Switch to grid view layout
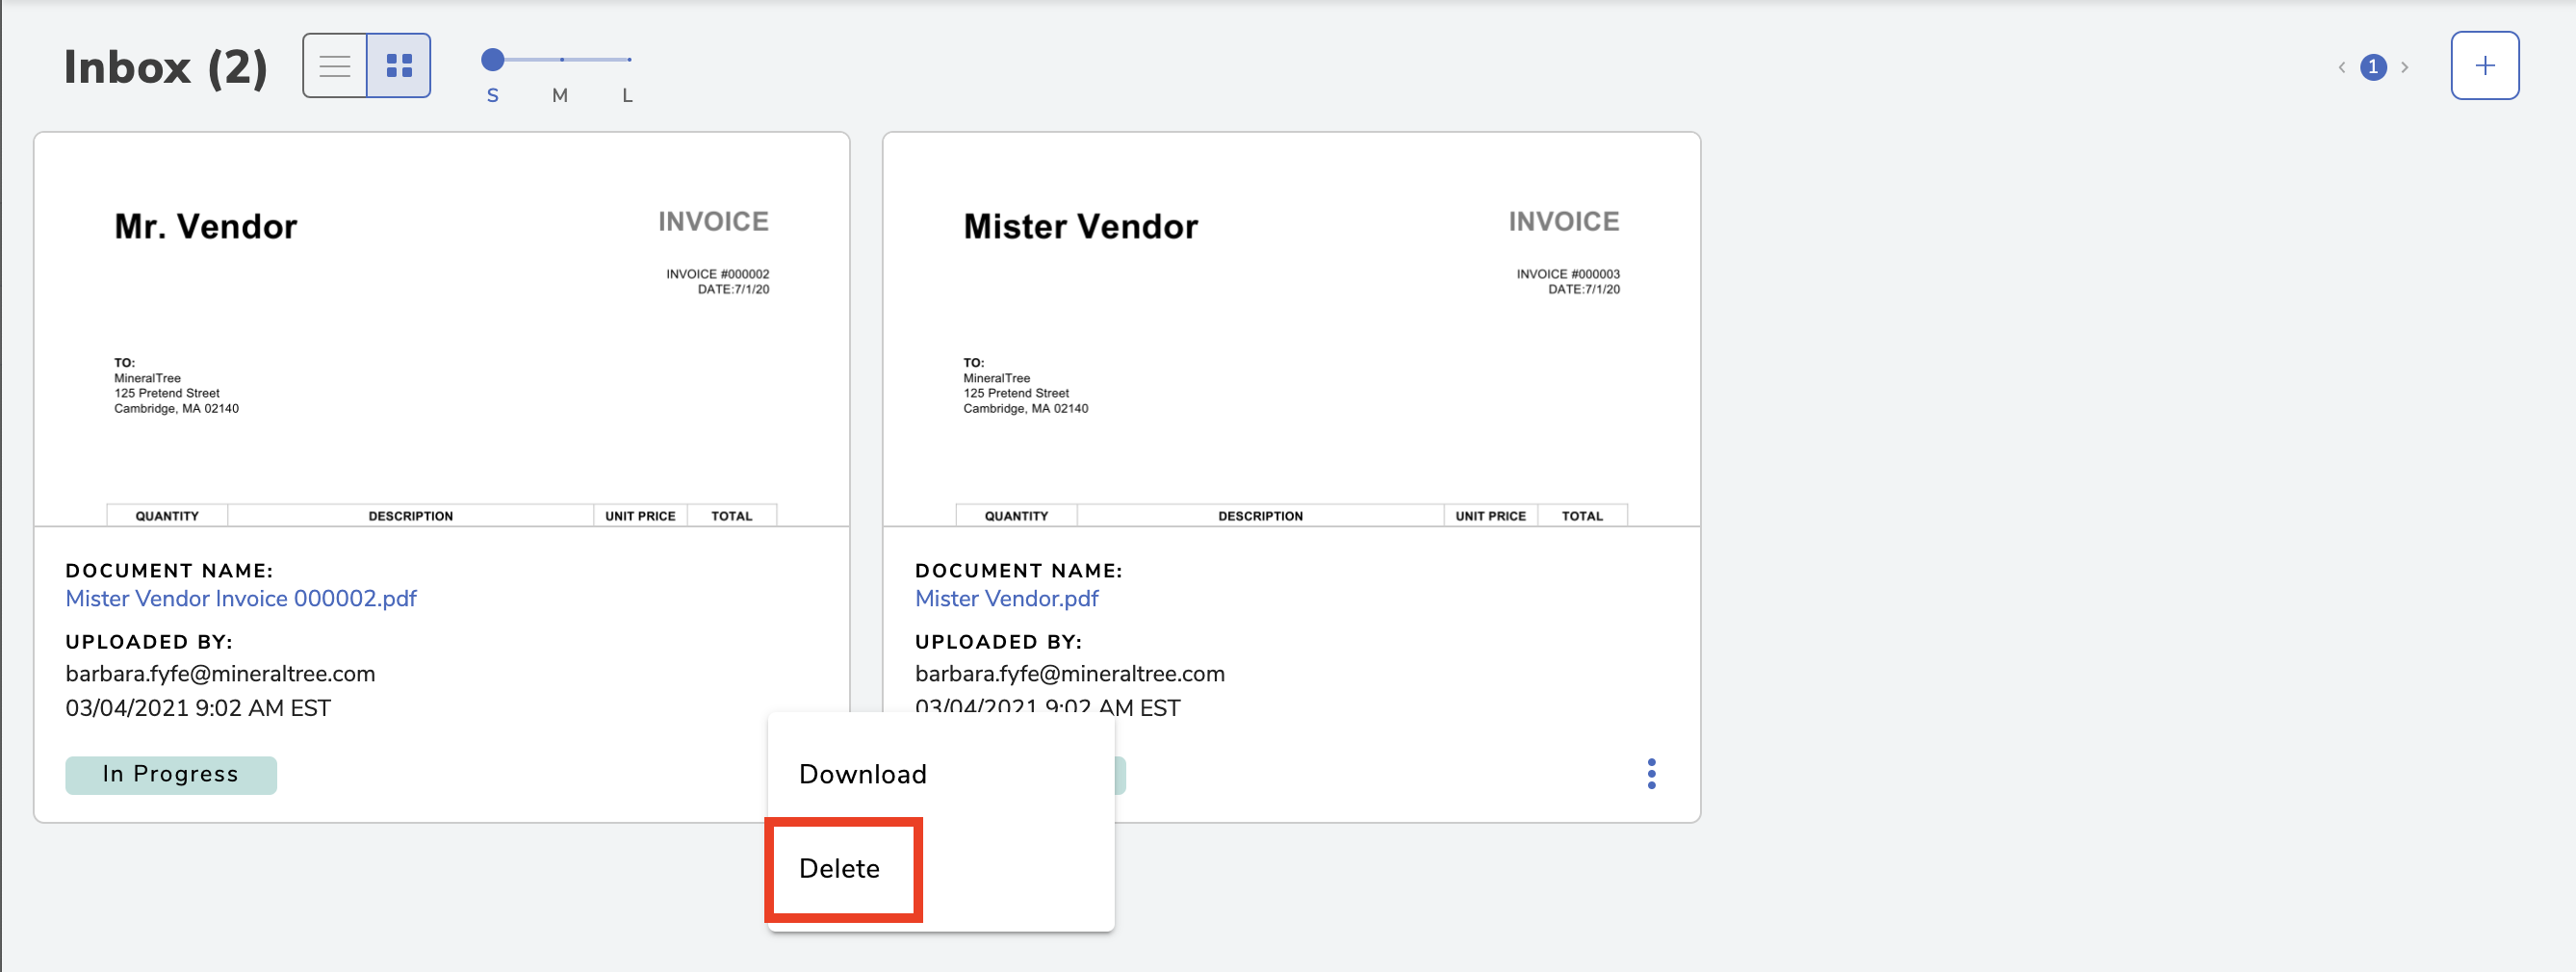This screenshot has width=2576, height=972. pos(399,66)
